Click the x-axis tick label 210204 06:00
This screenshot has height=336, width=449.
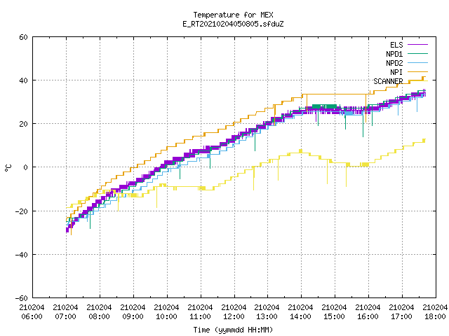(x=32, y=312)
